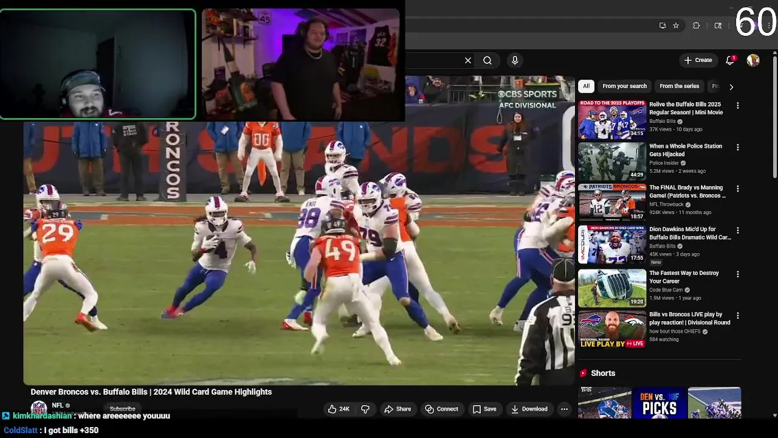Click the magnifier search button
Screen dimensions: 778x438
[x=487, y=60]
